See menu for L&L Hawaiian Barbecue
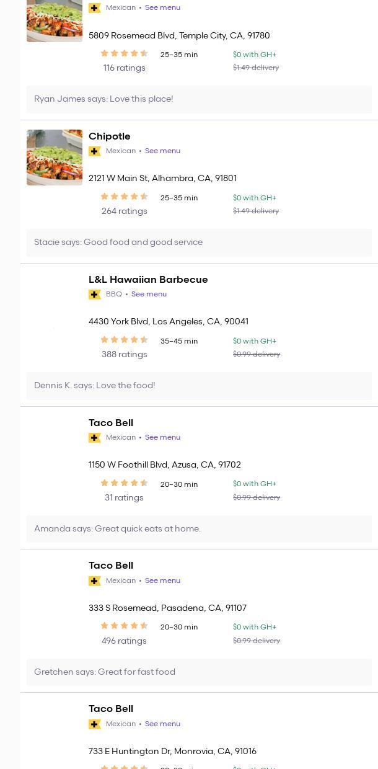This screenshot has height=769, width=378. click(x=149, y=295)
